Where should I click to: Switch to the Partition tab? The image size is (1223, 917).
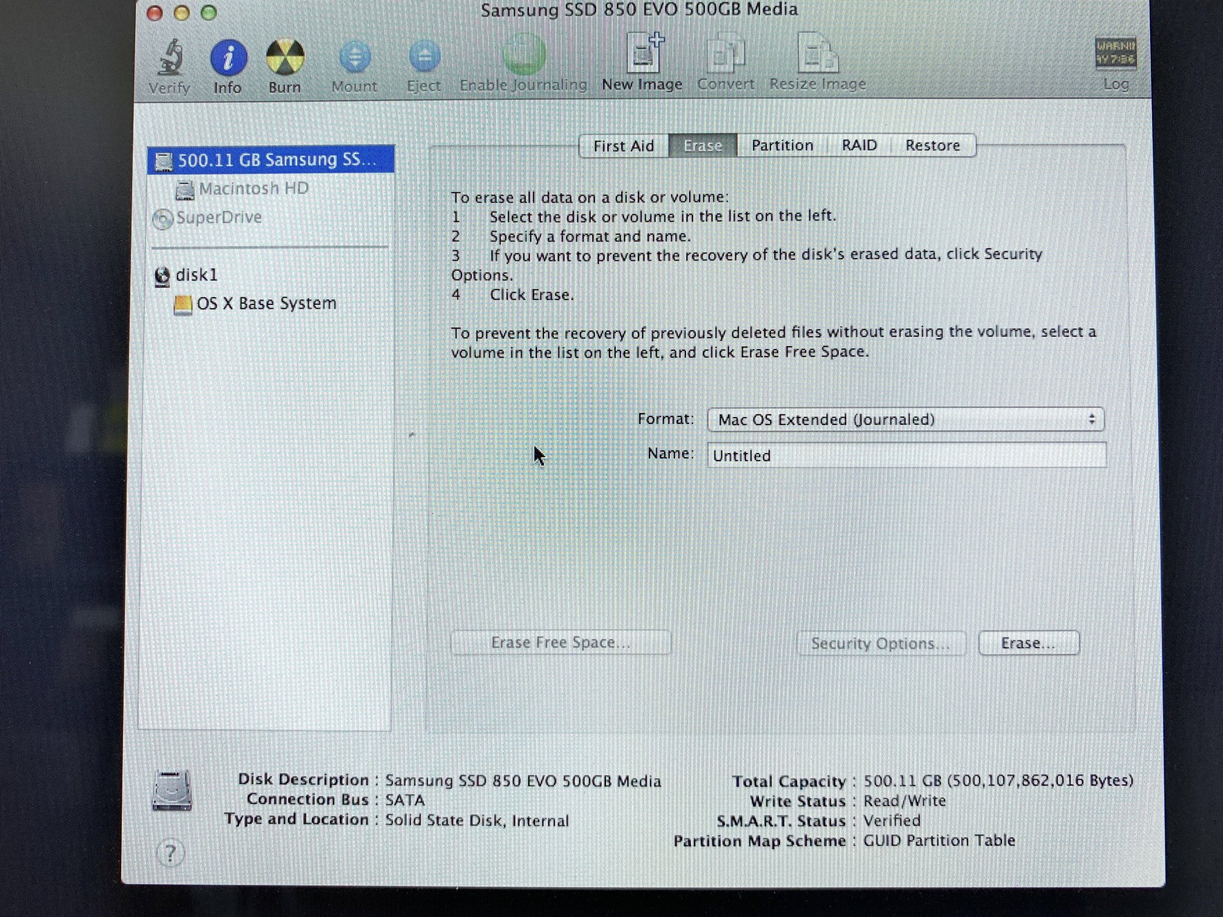click(782, 145)
